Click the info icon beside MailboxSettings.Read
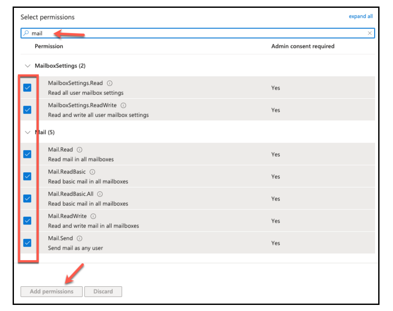 click(x=110, y=83)
